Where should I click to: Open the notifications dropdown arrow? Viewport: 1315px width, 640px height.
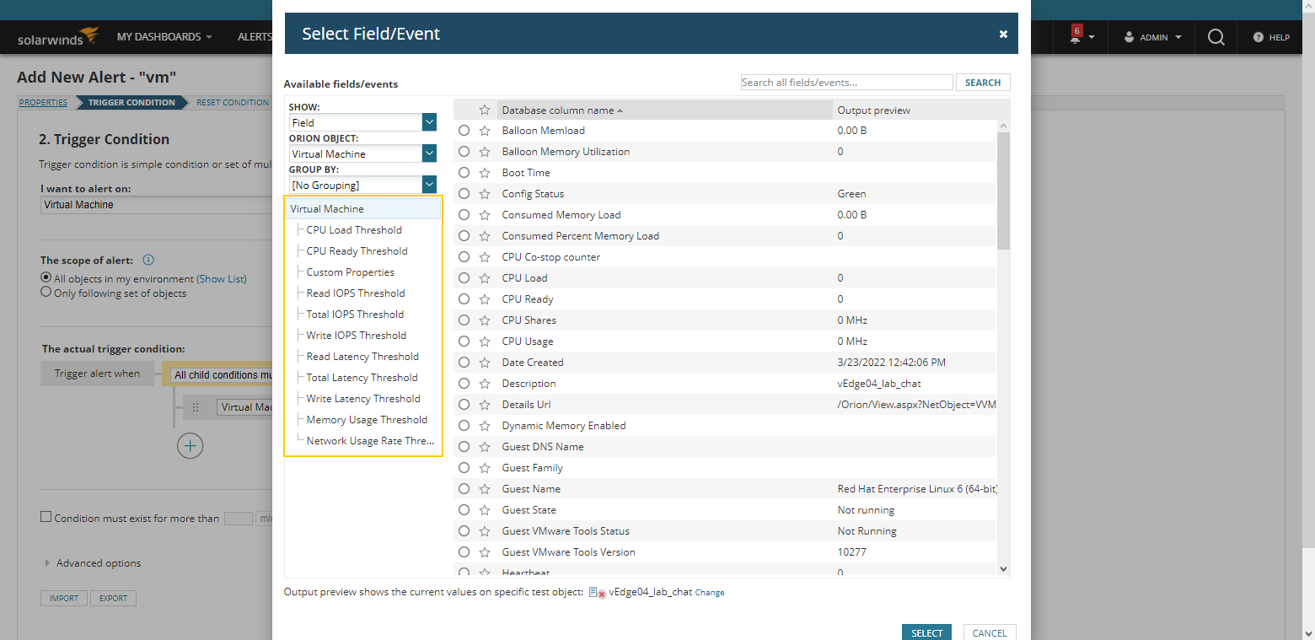coord(1092,37)
